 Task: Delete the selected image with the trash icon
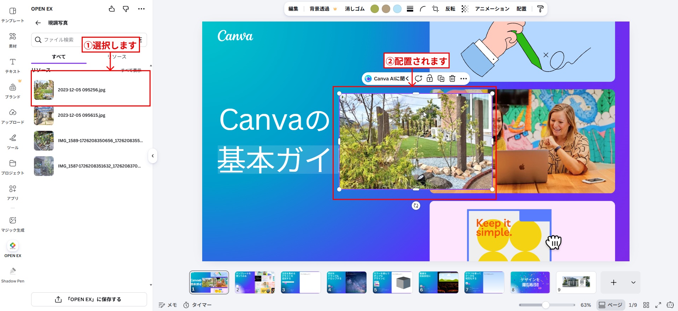(x=452, y=79)
